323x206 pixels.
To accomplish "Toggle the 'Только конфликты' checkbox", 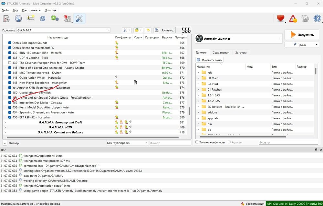I will click(197, 142).
